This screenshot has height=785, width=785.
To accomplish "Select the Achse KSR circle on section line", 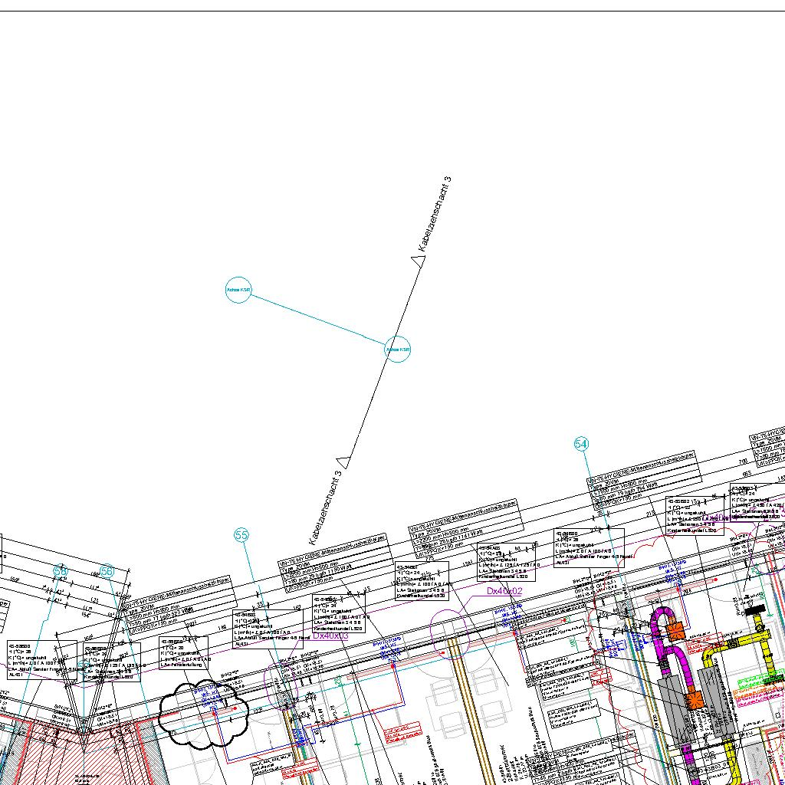I will 397,350.
